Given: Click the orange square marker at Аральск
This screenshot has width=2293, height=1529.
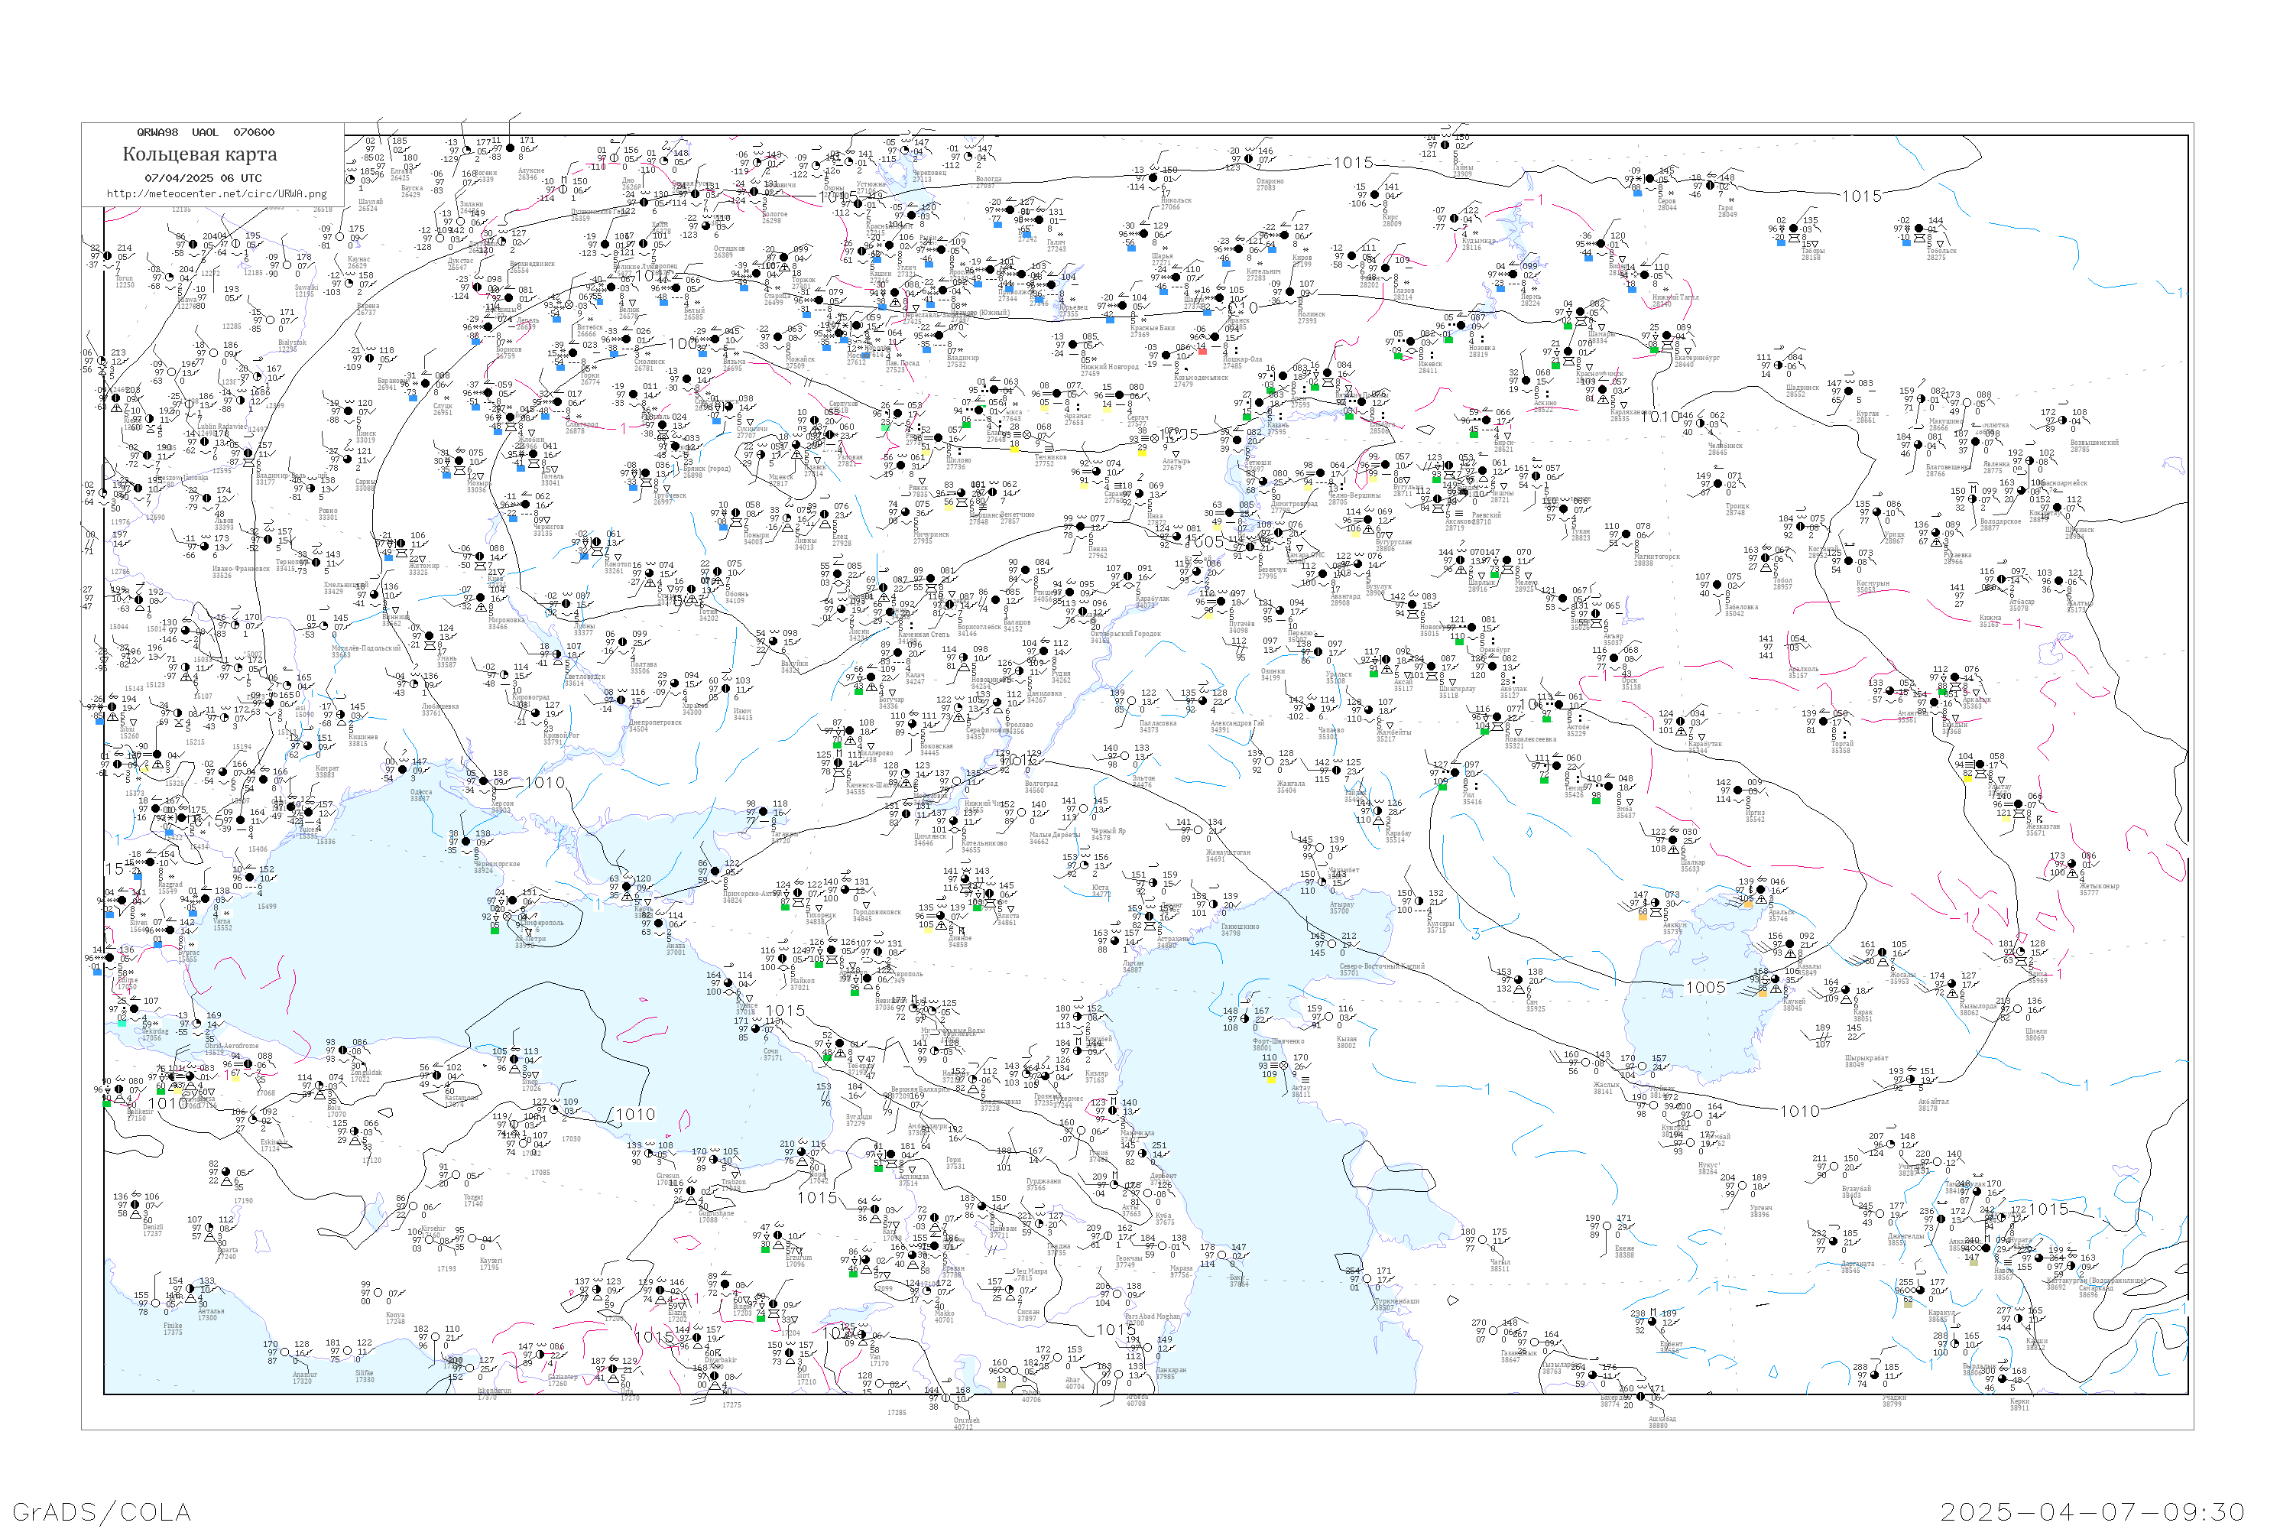Looking at the screenshot, I should 1747,904.
